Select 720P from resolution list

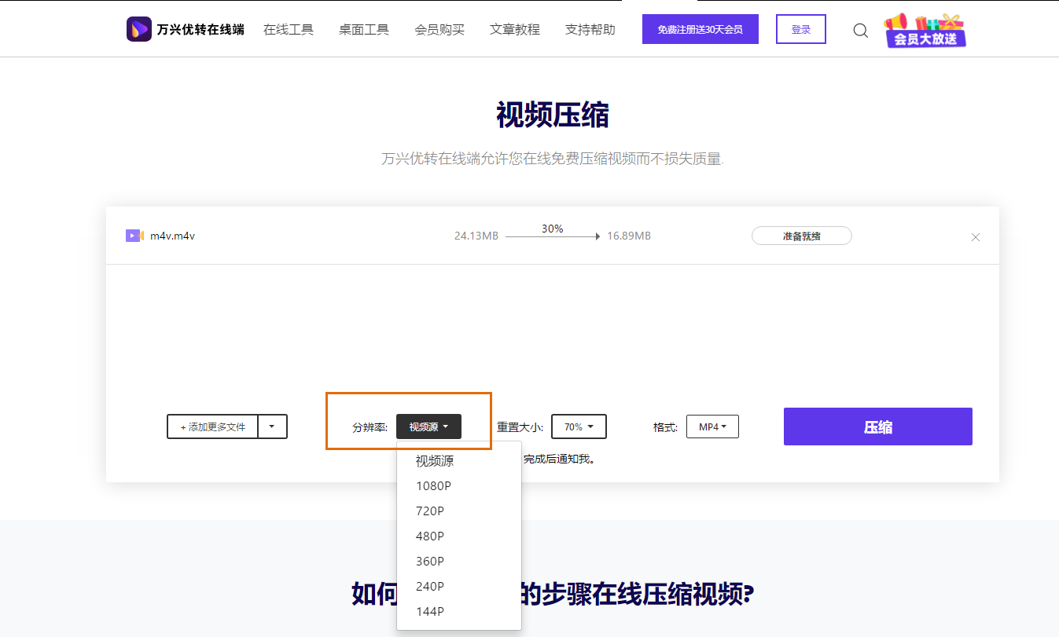point(430,511)
